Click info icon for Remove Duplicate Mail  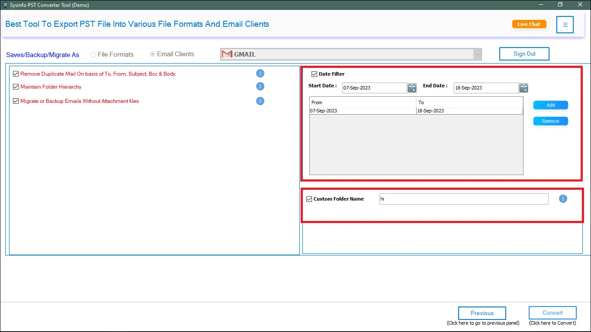tap(260, 73)
